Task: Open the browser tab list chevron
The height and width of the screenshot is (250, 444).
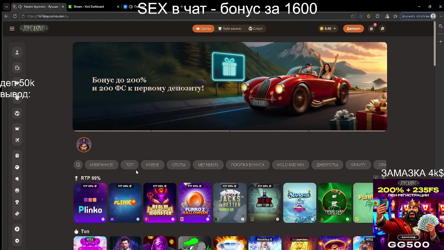Action: click(6, 7)
